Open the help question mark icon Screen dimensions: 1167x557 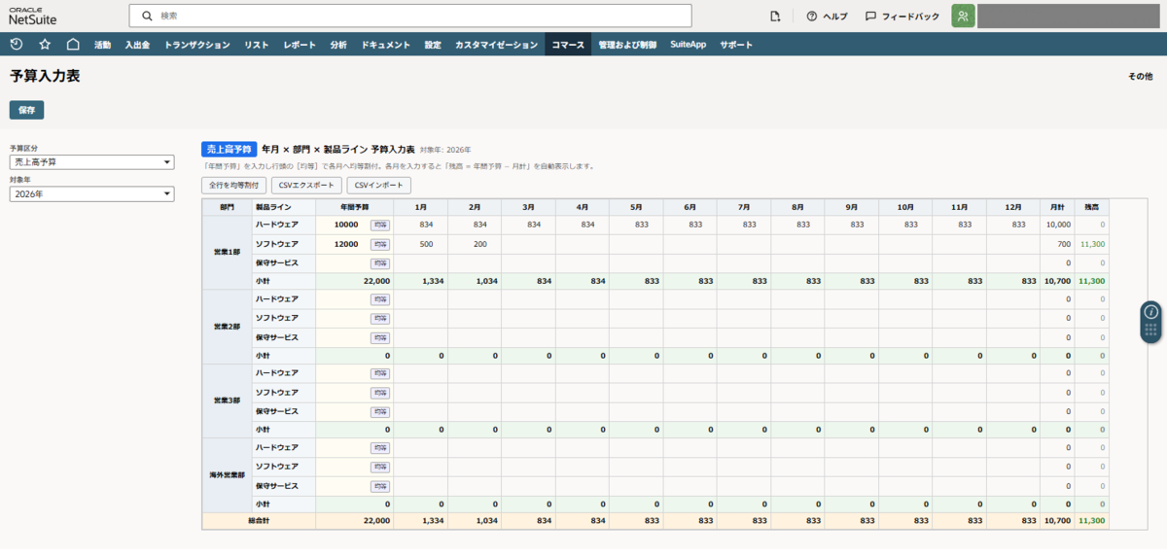pos(811,17)
